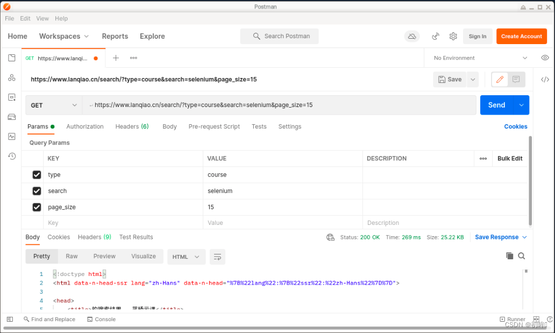The height and width of the screenshot is (333, 555).
Task: Click the Sign In button
Action: click(478, 36)
